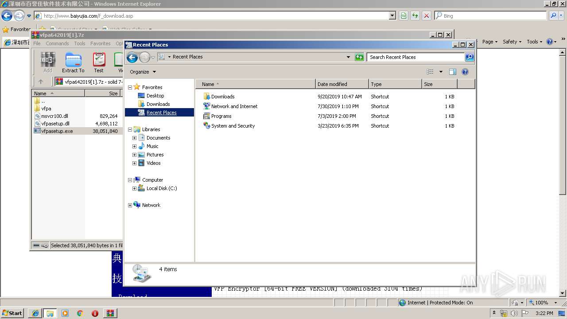Click the Extract To icon in WinRAR
567x319 pixels.
click(73, 62)
